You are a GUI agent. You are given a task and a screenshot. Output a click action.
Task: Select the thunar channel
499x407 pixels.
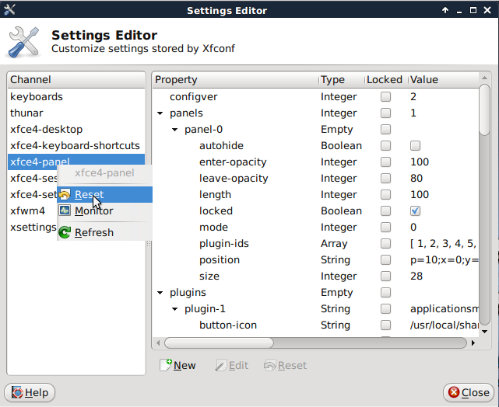tap(76, 113)
